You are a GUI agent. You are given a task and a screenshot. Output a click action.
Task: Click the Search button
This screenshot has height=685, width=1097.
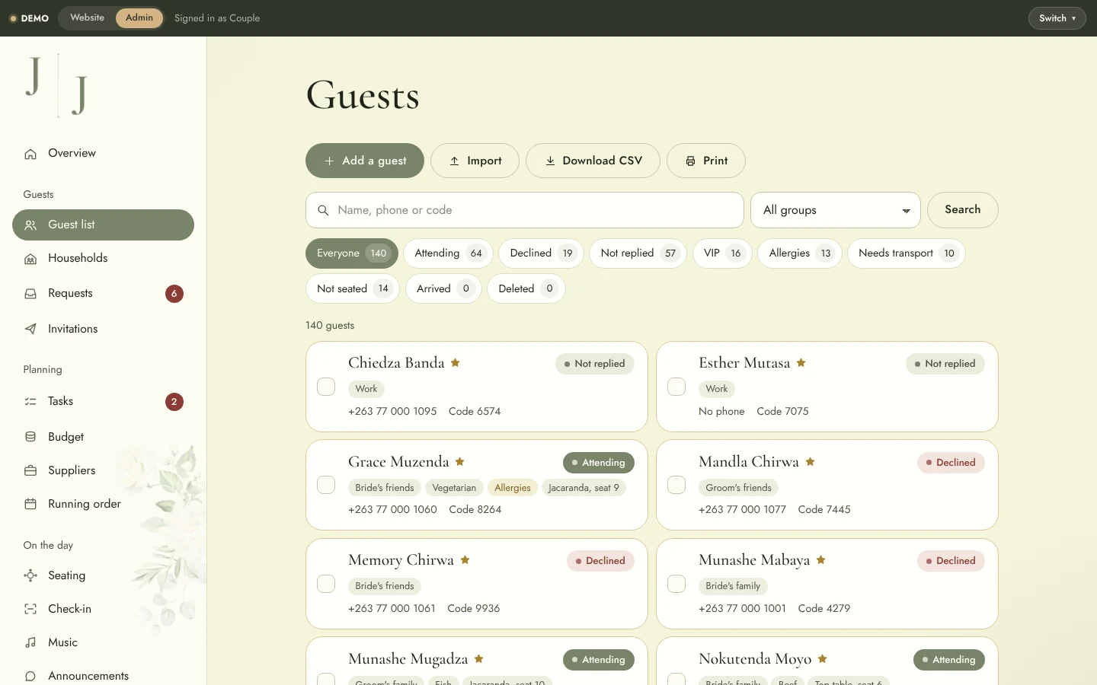963,210
